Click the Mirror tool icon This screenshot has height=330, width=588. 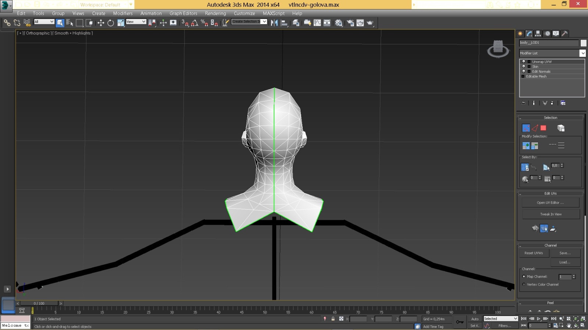tap(274, 23)
